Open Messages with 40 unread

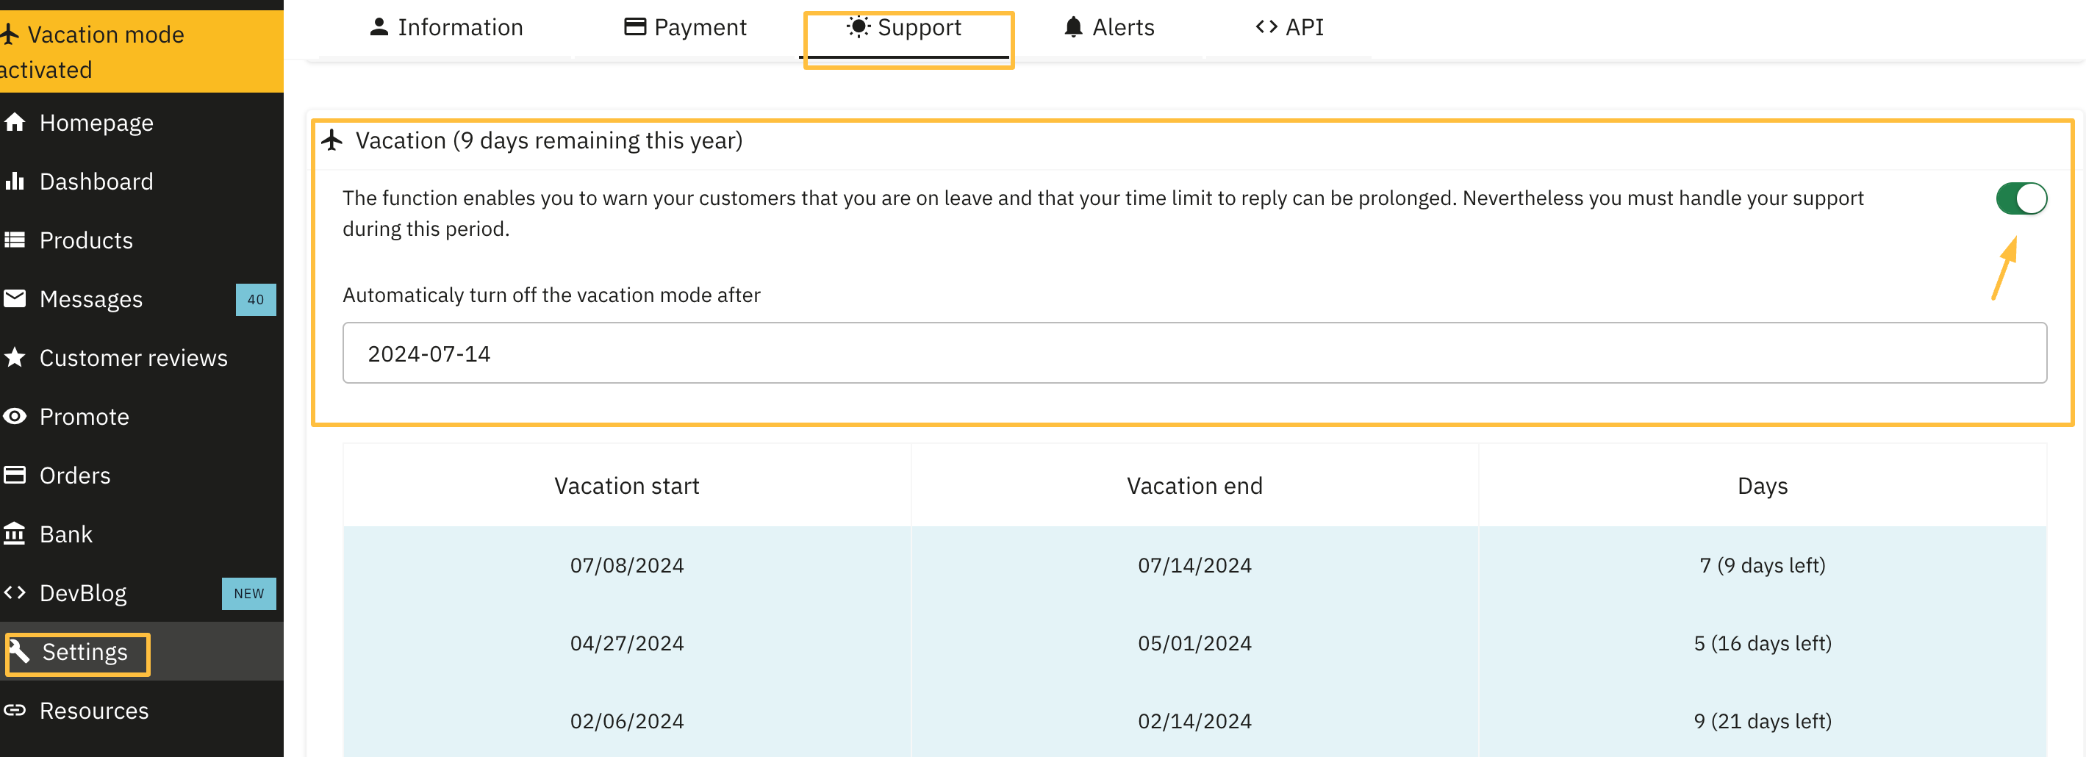[90, 298]
